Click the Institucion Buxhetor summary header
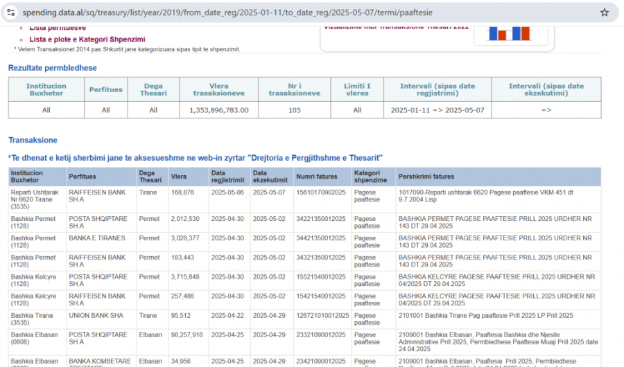The height and width of the screenshot is (367, 624). [46, 89]
